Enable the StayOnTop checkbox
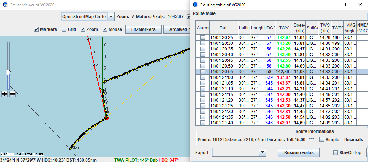368x162 pixels. coord(335,153)
